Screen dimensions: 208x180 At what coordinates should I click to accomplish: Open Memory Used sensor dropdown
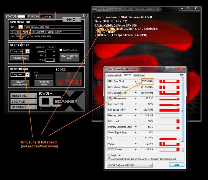136,115
